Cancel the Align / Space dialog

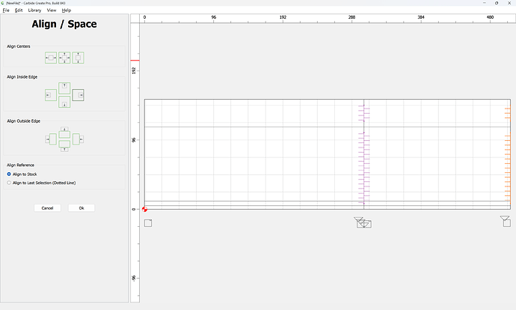click(x=47, y=208)
